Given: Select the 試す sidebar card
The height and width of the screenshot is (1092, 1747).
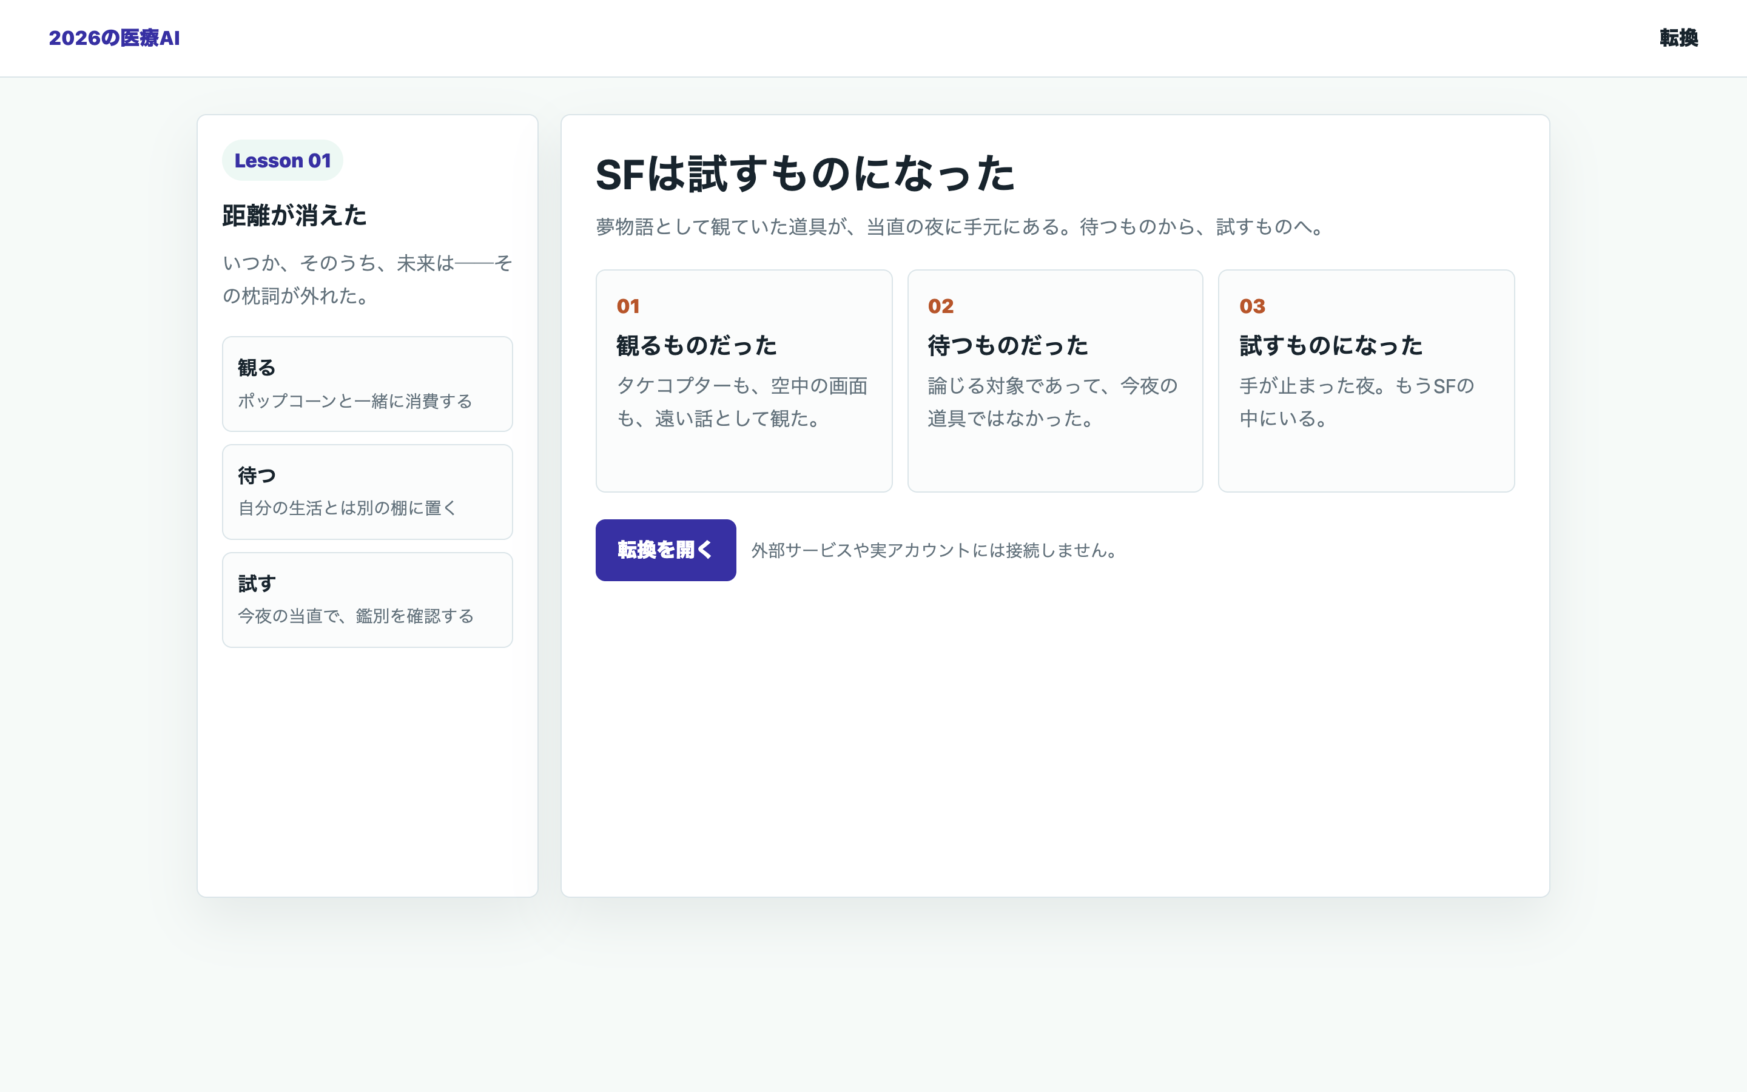Looking at the screenshot, I should 368,599.
